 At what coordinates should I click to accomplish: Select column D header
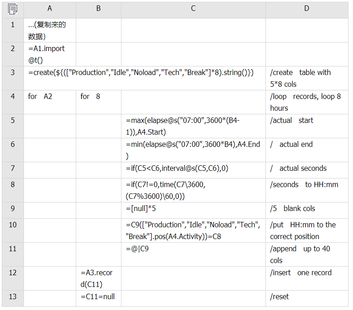[x=307, y=9]
